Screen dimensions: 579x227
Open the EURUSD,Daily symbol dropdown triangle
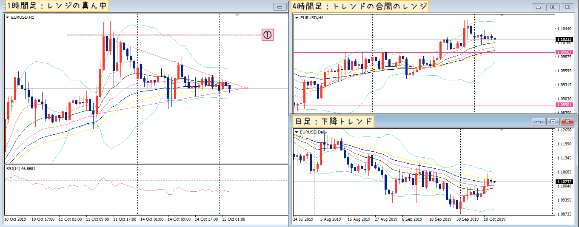coord(297,132)
